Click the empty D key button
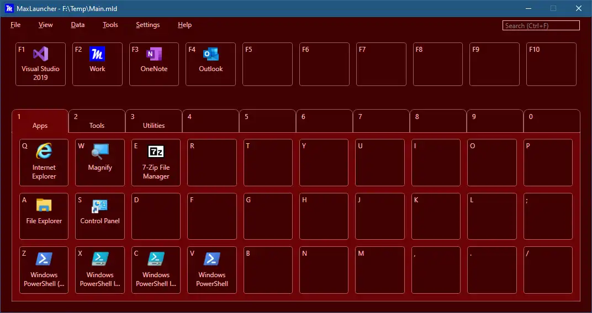 click(156, 216)
